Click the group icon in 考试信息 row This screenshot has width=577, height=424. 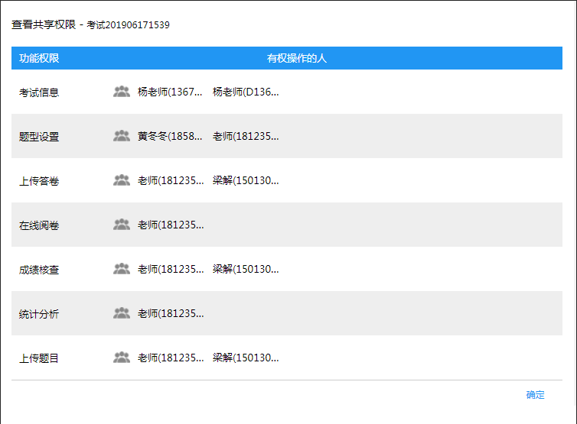click(x=122, y=92)
